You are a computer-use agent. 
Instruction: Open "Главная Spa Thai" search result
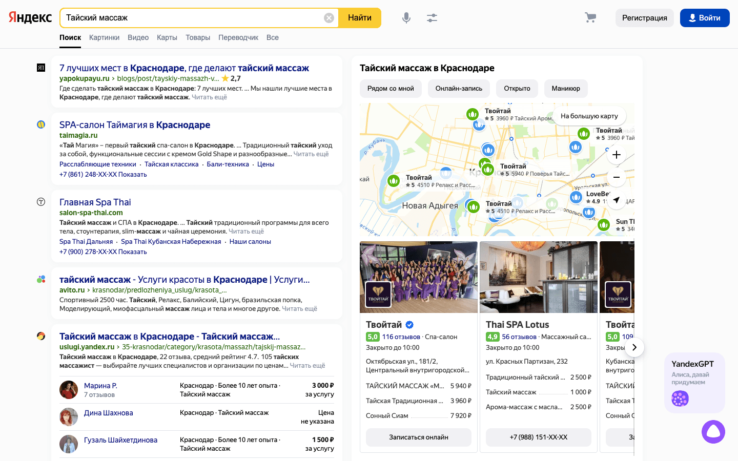tap(95, 202)
